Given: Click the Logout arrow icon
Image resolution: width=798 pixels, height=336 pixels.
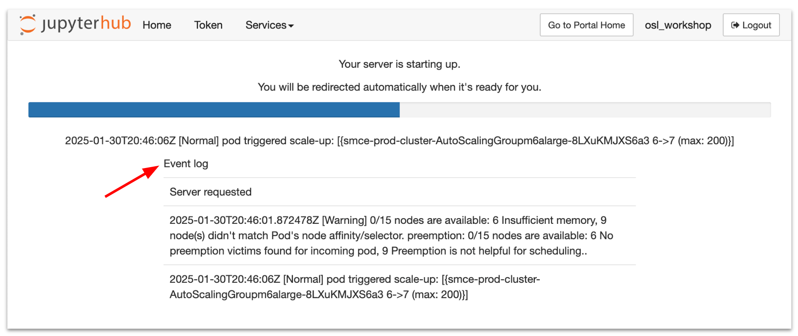Looking at the screenshot, I should point(735,25).
